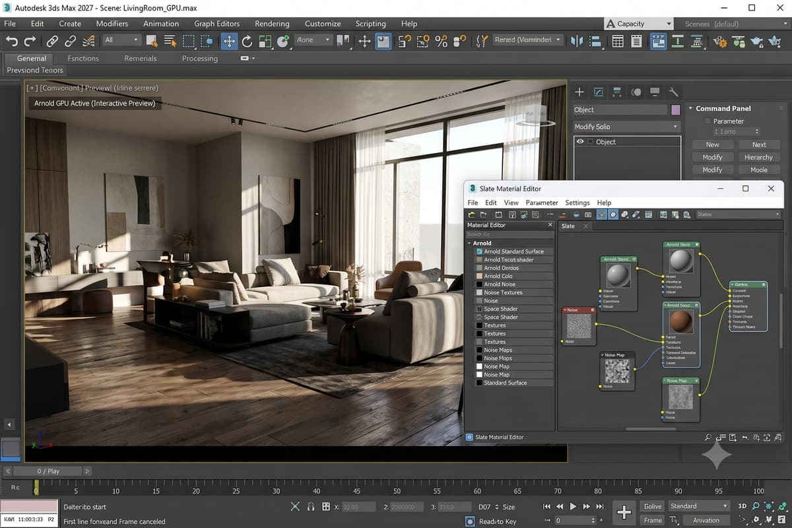The width and height of the screenshot is (792, 528).
Task: Click zoom magnifier icon in Slate editor
Action: 708,437
